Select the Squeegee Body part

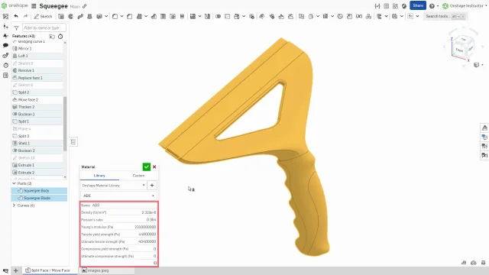(x=39, y=190)
